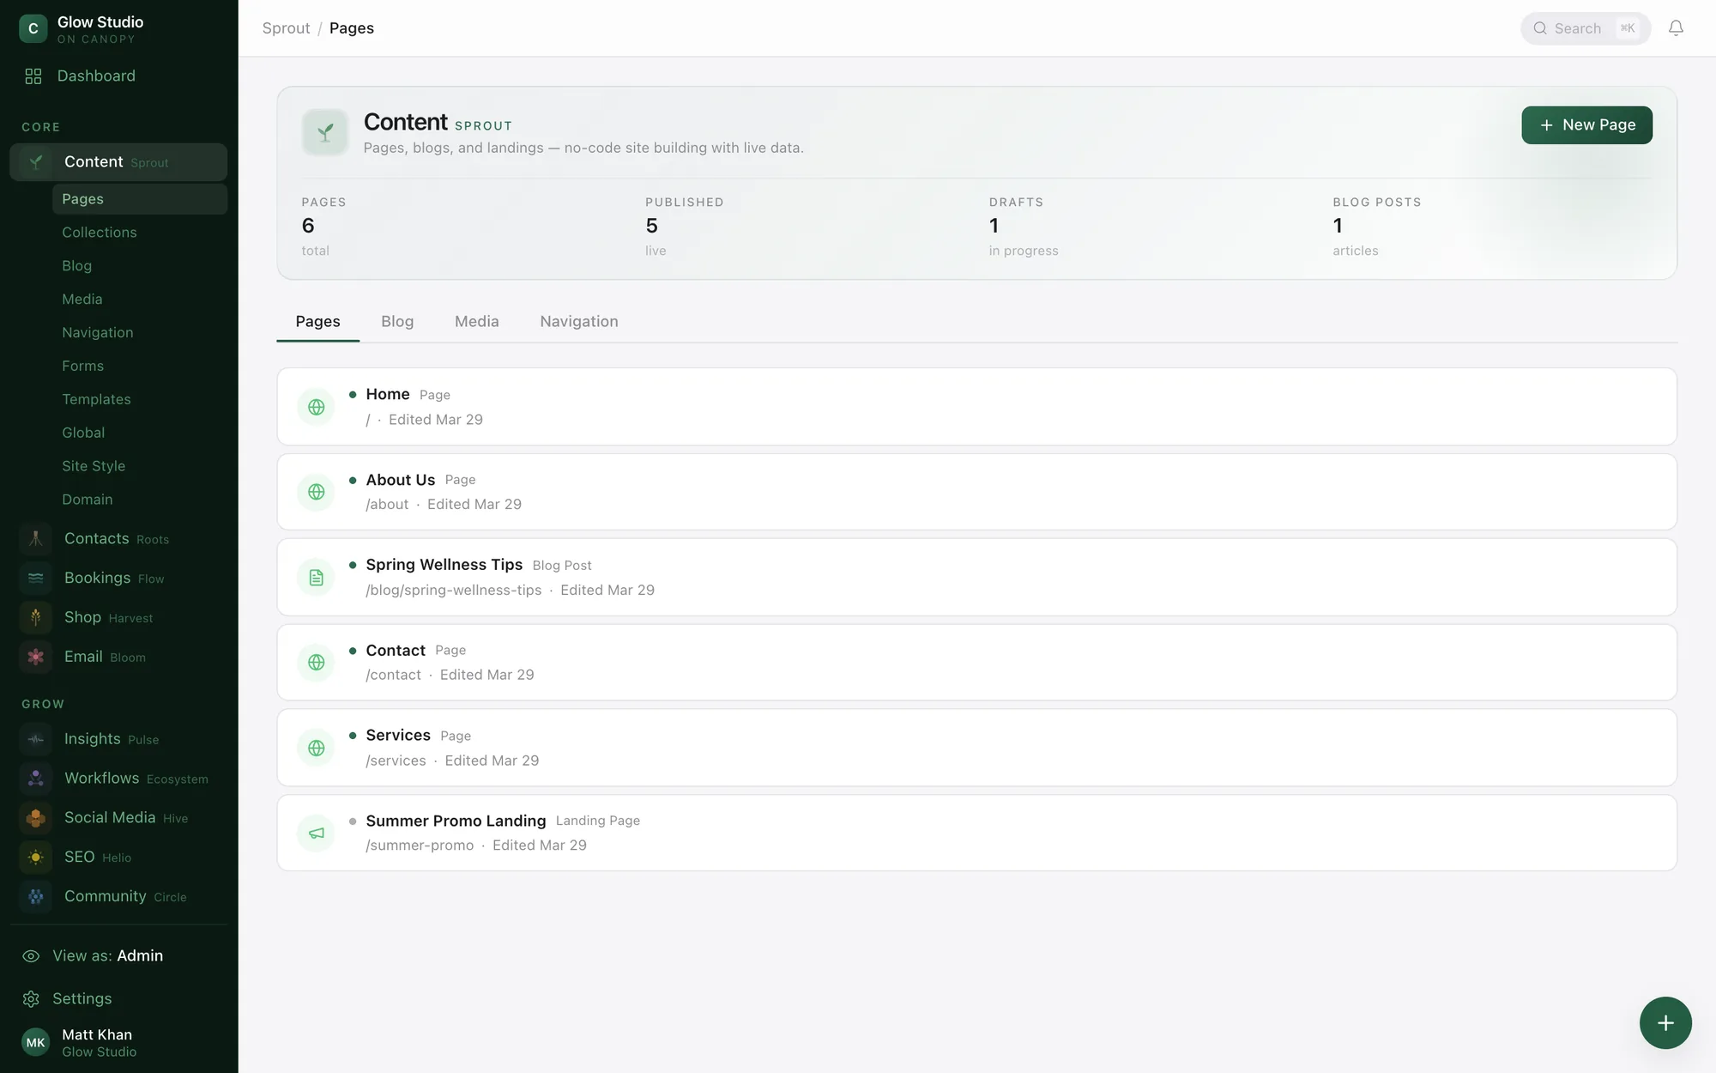Viewport: 1716px width, 1073px height.
Task: Switch to the Navigation tab
Action: coord(579,322)
